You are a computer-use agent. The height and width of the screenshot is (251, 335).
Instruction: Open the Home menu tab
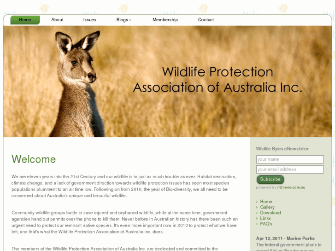click(x=25, y=20)
